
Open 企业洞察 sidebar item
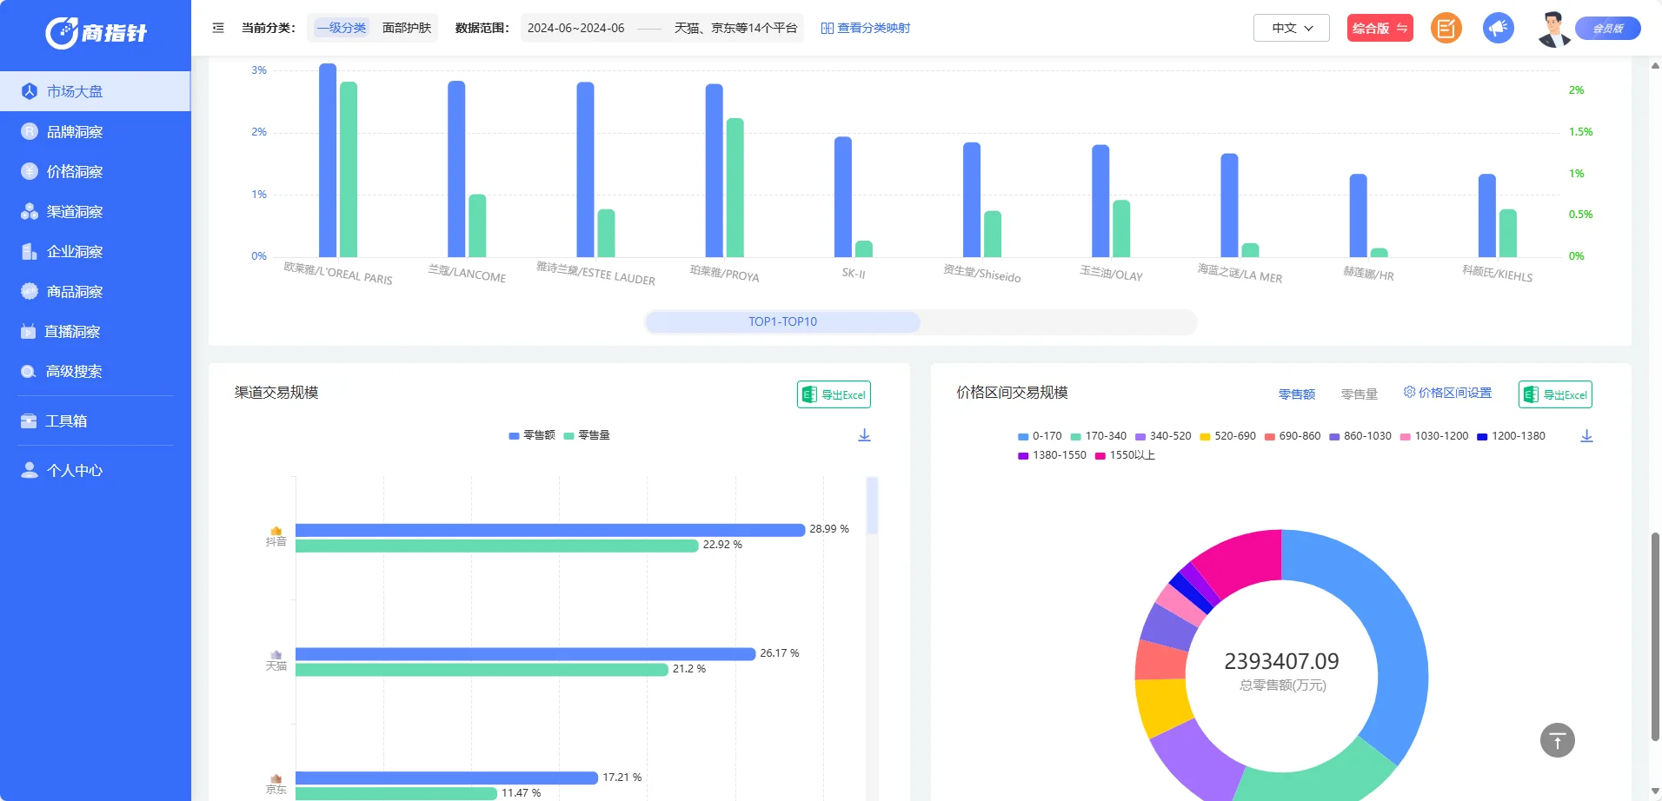tap(96, 251)
